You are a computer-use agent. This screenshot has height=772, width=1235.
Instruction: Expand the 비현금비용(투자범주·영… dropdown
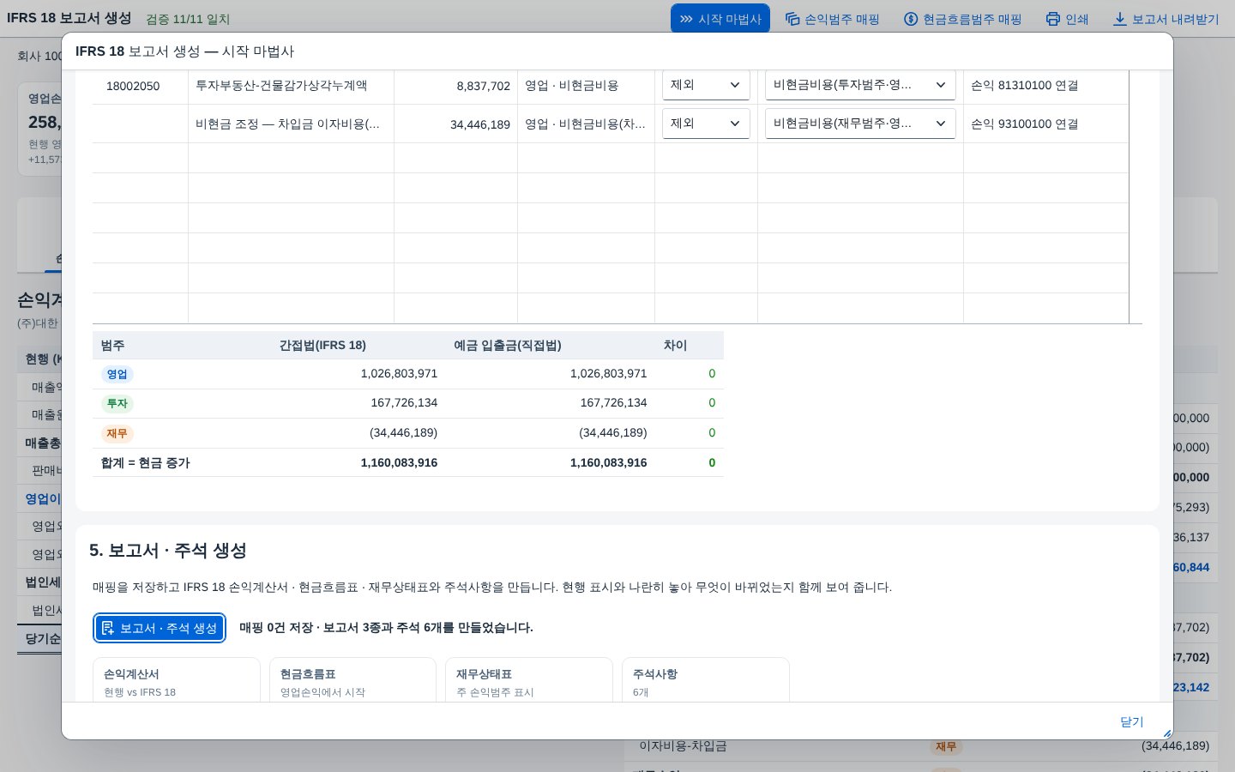coord(860,85)
